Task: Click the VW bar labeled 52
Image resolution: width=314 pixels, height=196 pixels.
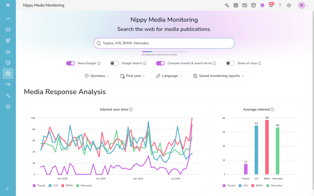Action: click(x=256, y=150)
